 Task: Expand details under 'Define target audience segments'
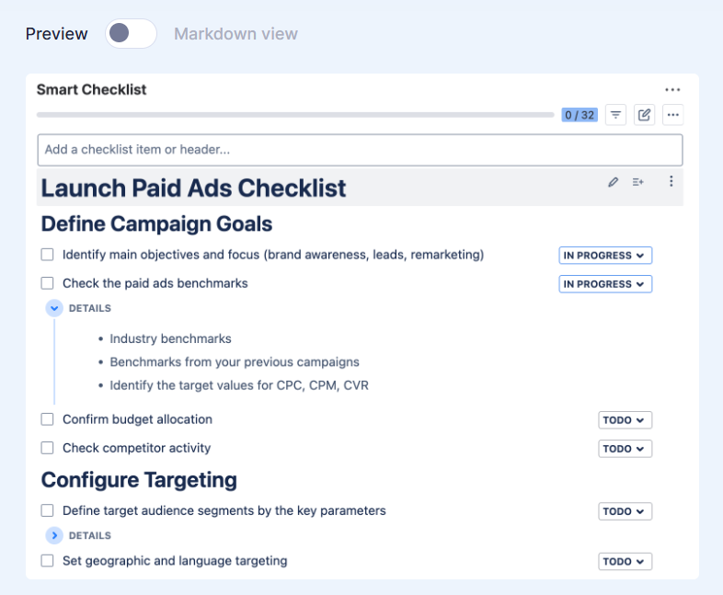tap(54, 535)
